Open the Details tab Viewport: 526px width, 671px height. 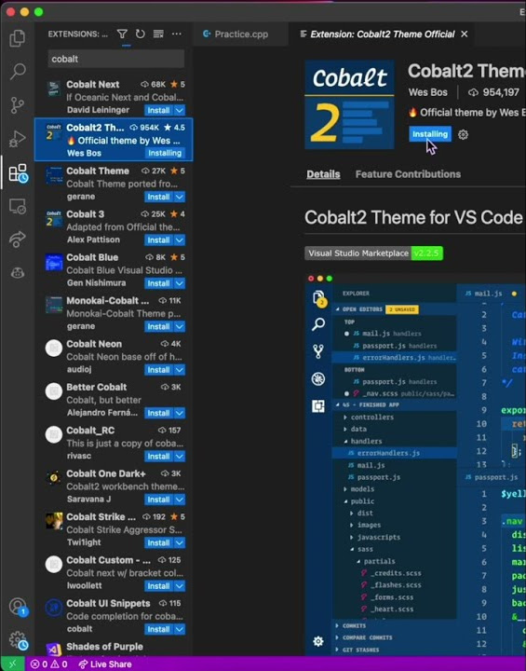coord(323,174)
